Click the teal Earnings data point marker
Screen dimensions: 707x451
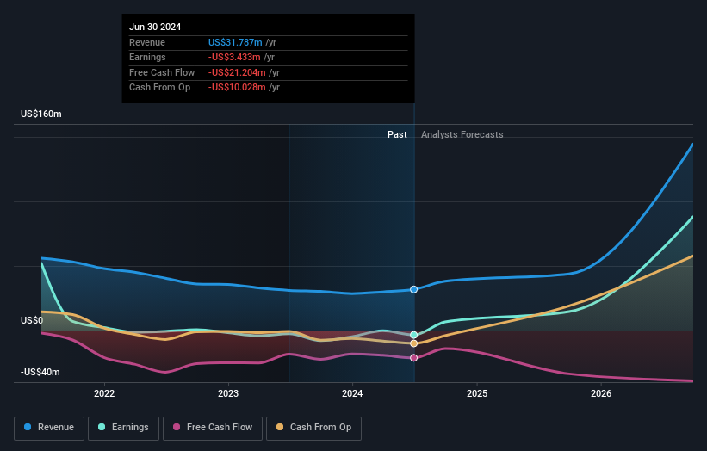click(413, 335)
